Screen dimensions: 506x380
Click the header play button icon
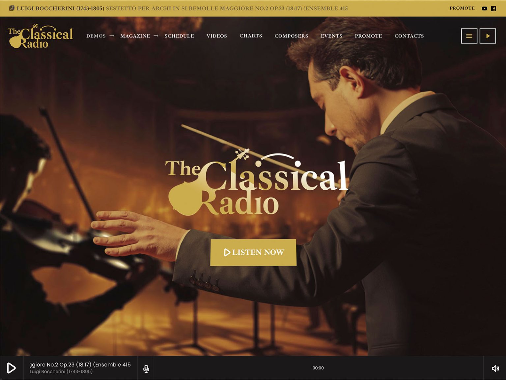[488, 36]
